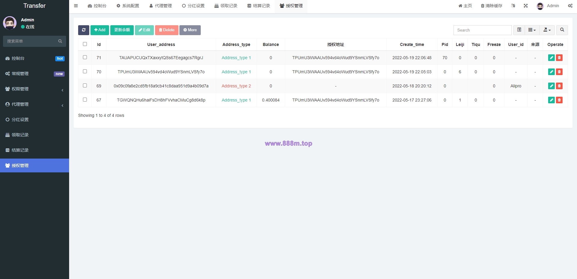Focus the table Search input field
577x279 pixels.
click(482, 30)
